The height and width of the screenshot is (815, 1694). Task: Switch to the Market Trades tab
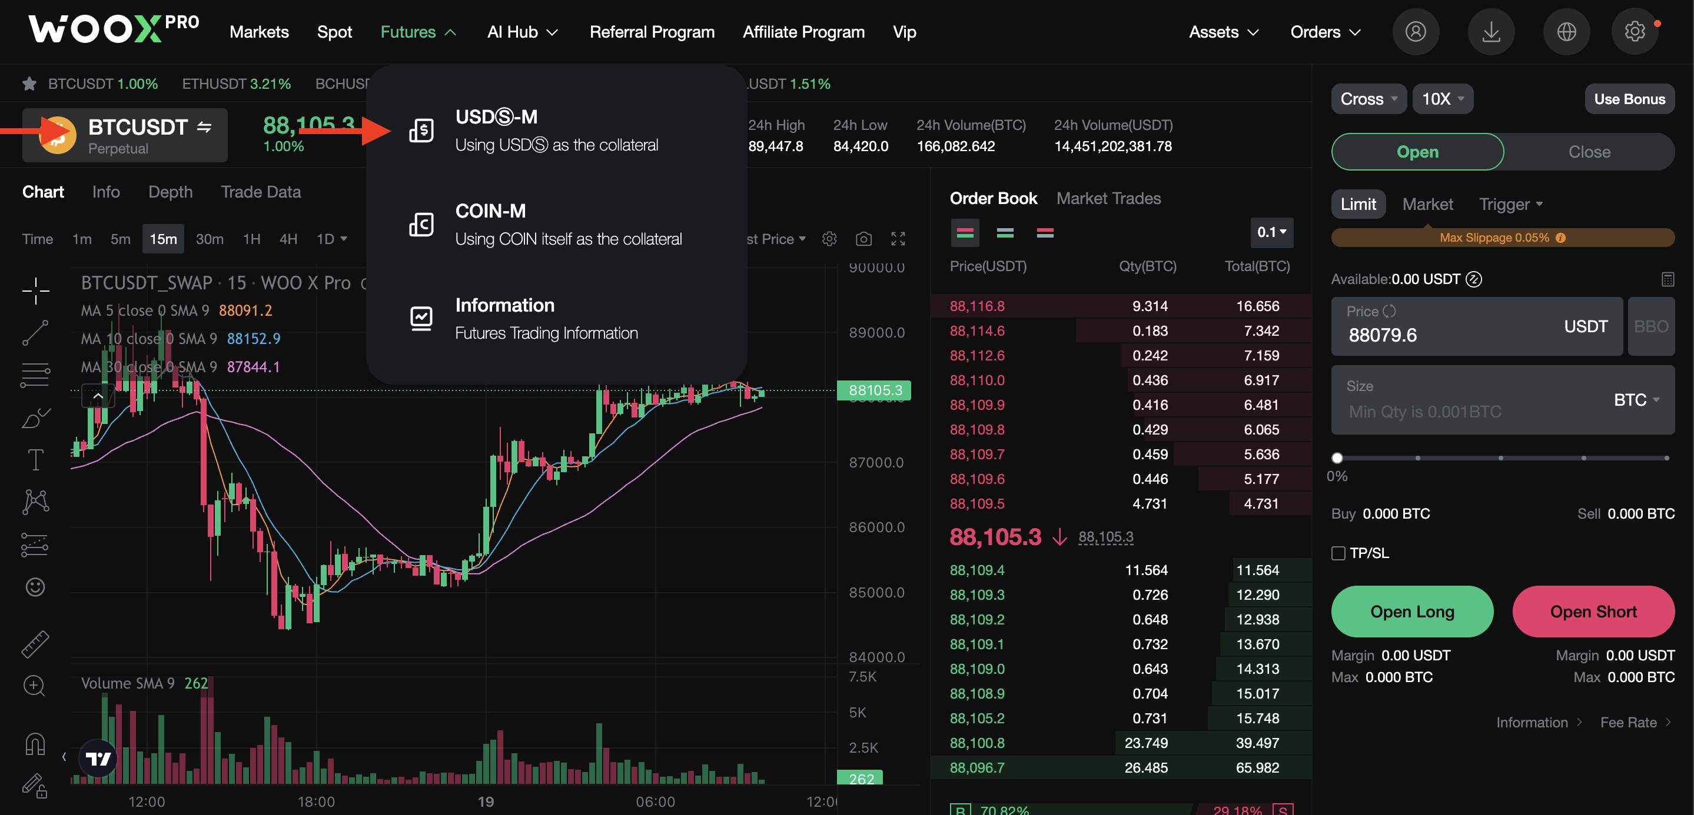pos(1108,198)
